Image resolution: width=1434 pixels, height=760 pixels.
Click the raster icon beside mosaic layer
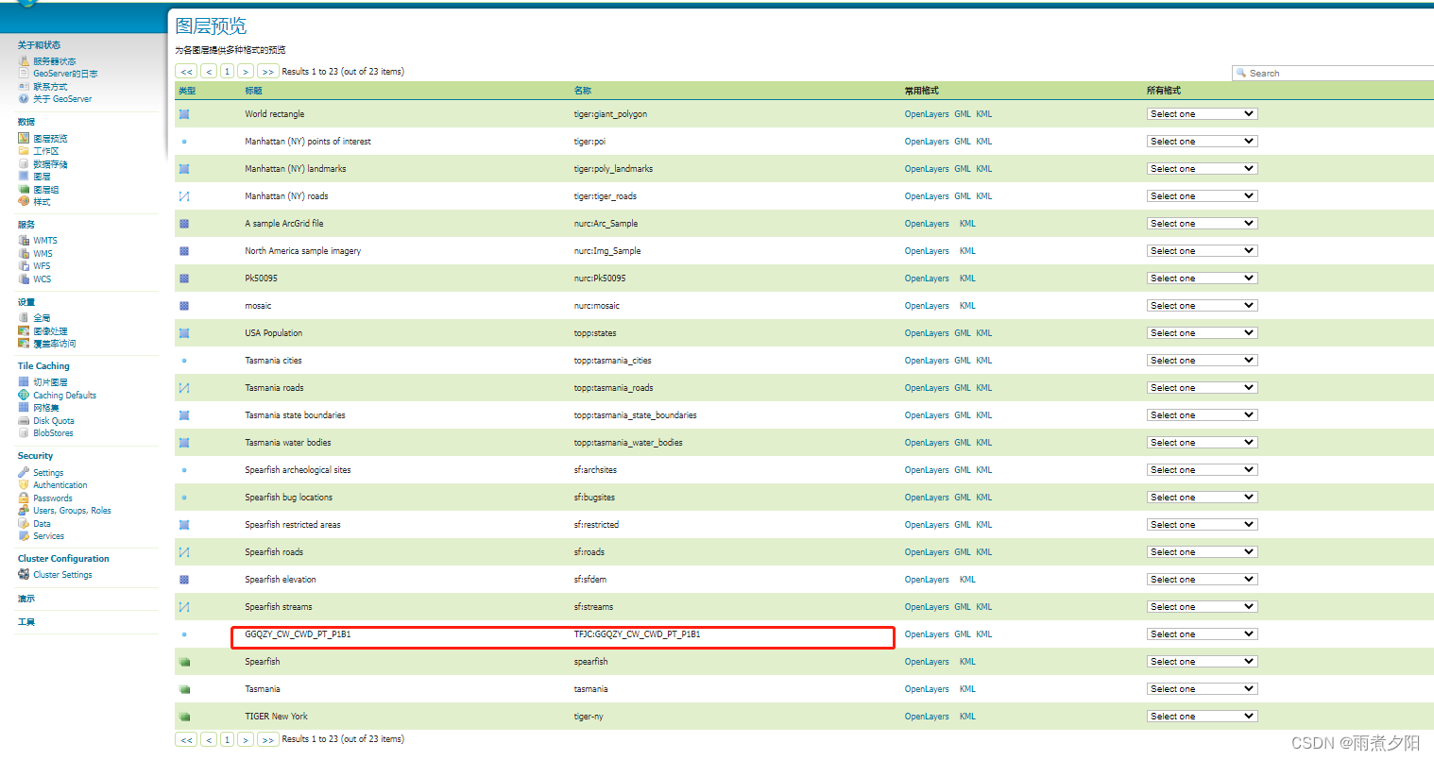[184, 306]
